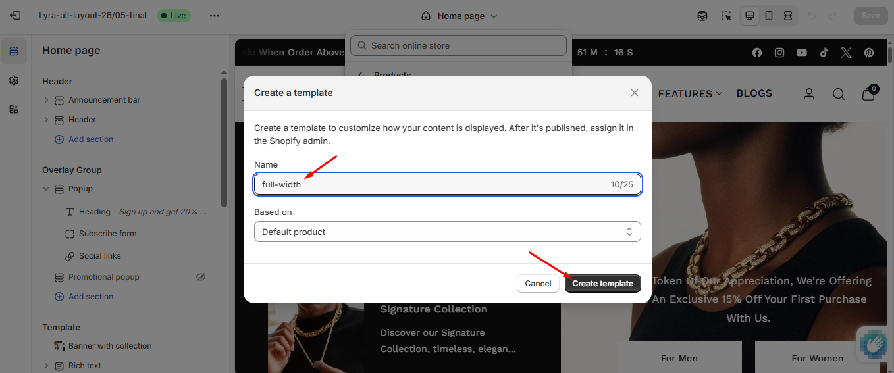894x373 pixels.
Task: Open Theme settings gear icon
Action: pyautogui.click(x=14, y=80)
